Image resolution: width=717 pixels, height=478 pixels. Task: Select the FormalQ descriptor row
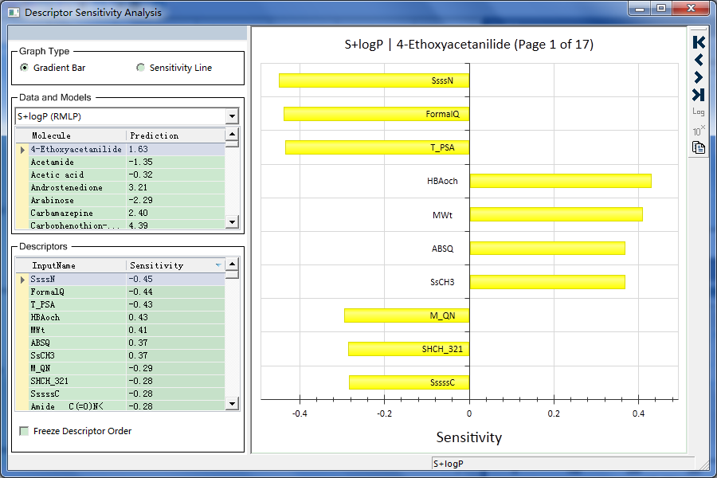point(120,292)
